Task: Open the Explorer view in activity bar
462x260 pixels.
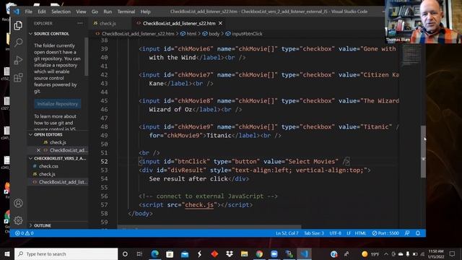Action: click(18, 26)
